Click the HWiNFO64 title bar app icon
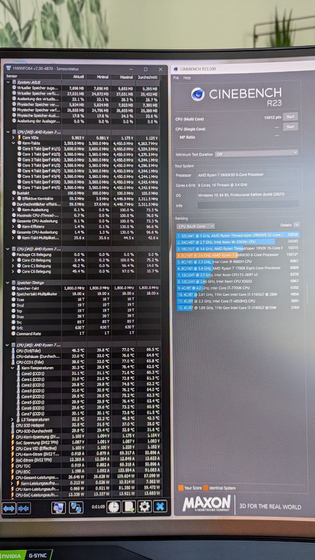 click(x=9, y=68)
